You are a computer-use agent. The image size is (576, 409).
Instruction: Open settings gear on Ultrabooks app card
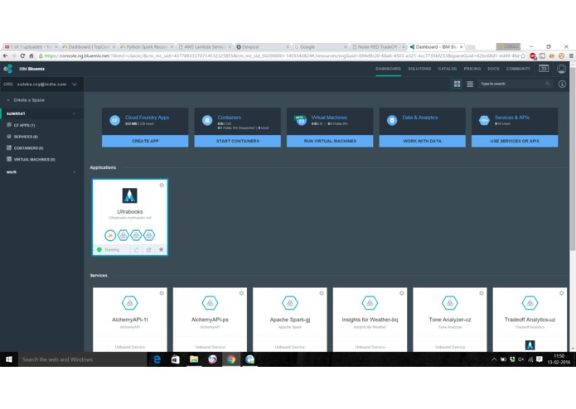162,185
